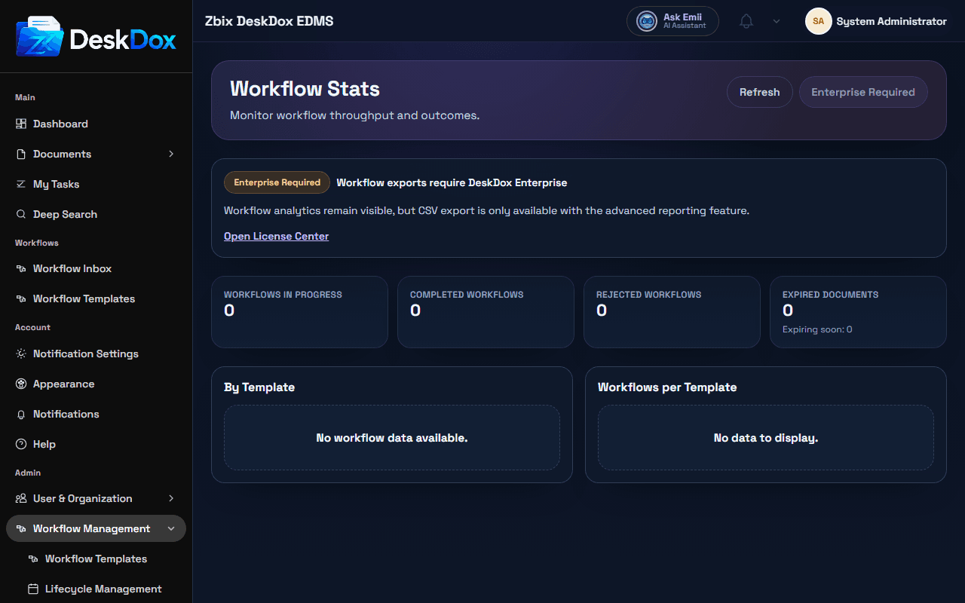965x603 pixels.
Task: Expand the User & Organization chevron
Action: 171,498
